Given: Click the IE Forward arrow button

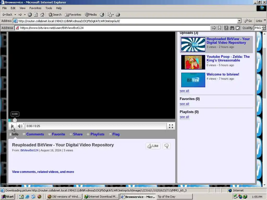Looking at the screenshot, I should click(20, 15).
